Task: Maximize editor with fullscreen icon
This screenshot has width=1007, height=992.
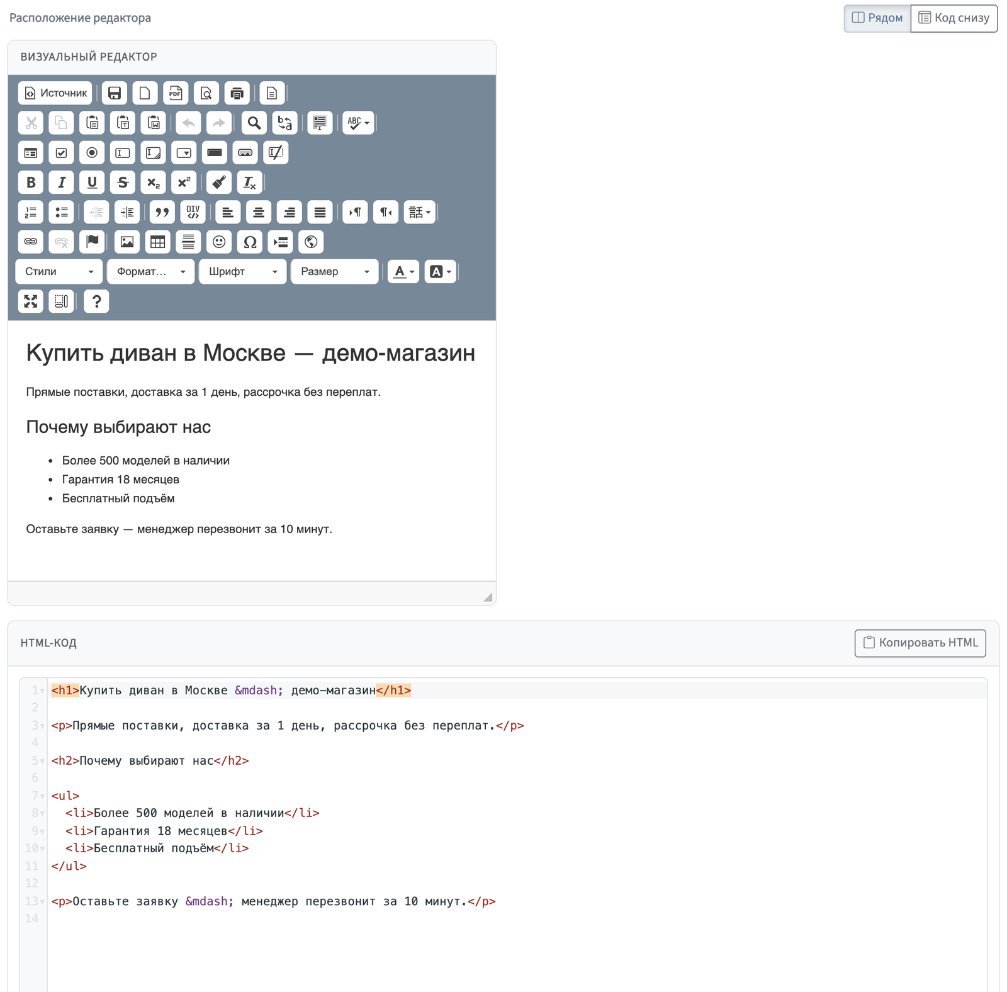Action: 30,302
